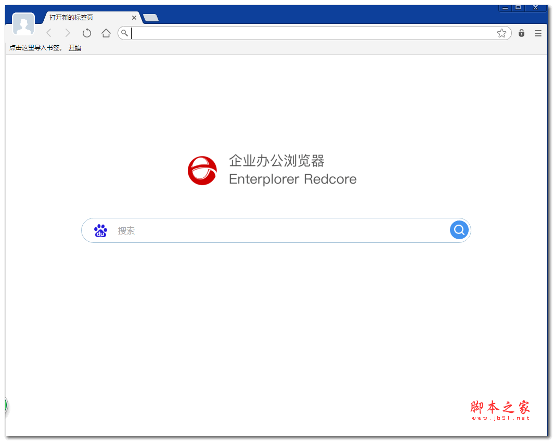554x442 pixels.
Task: Maximize the browser window
Action: point(518,7)
